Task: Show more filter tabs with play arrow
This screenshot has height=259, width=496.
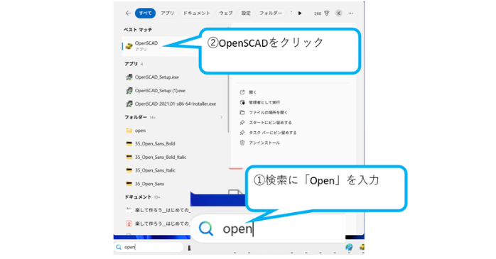Action: point(300,13)
